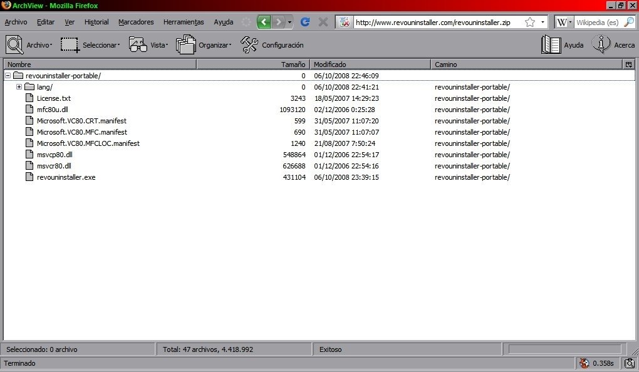639x372 pixels.
Task: Sort by the Tamaño column header
Action: (253, 65)
